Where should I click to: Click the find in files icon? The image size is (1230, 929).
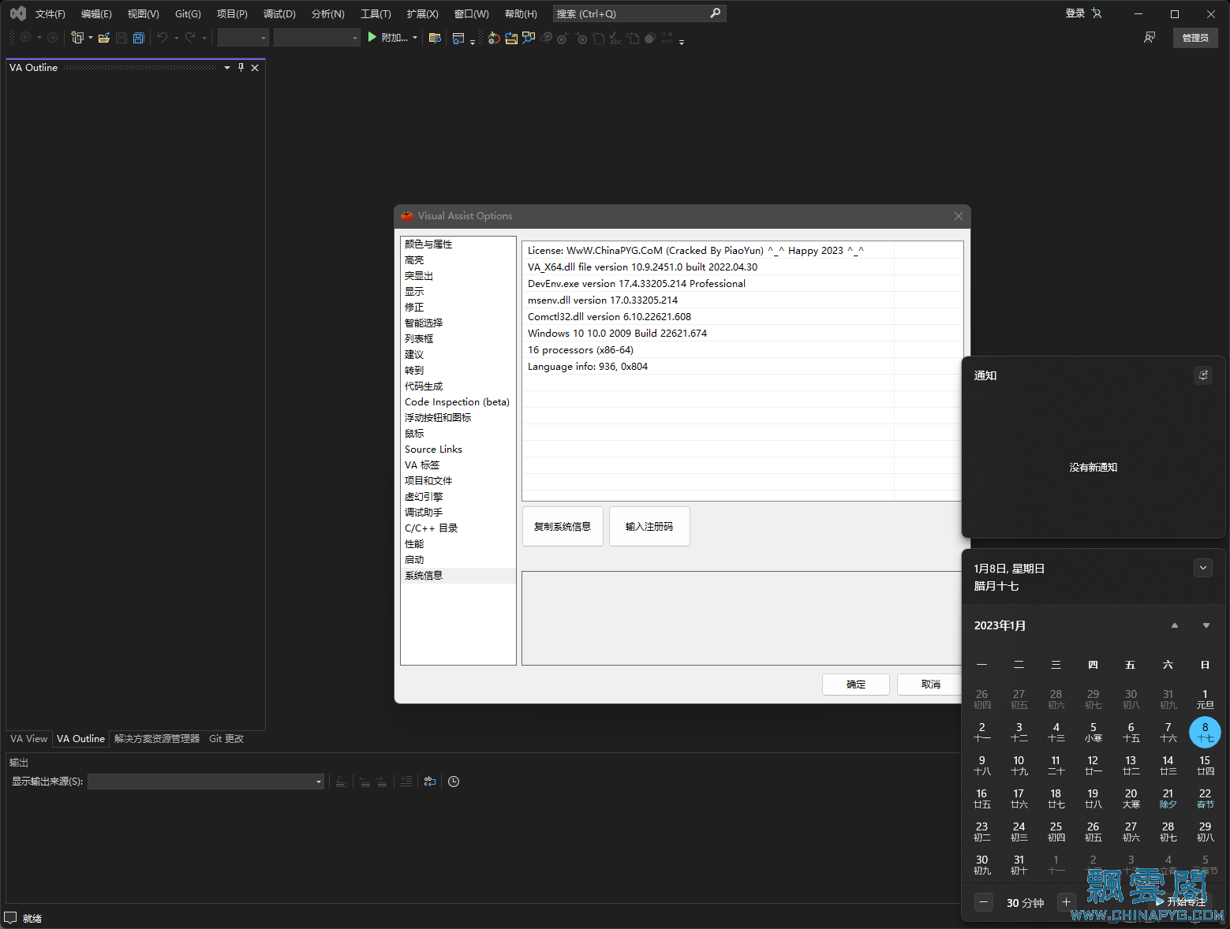point(435,37)
